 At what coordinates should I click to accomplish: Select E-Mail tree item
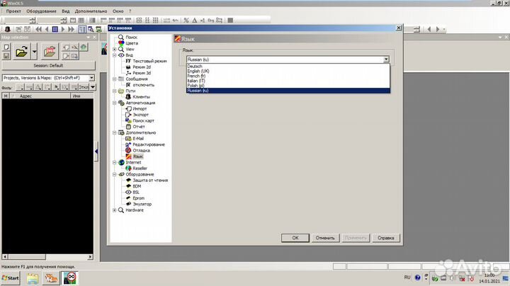pyautogui.click(x=138, y=139)
